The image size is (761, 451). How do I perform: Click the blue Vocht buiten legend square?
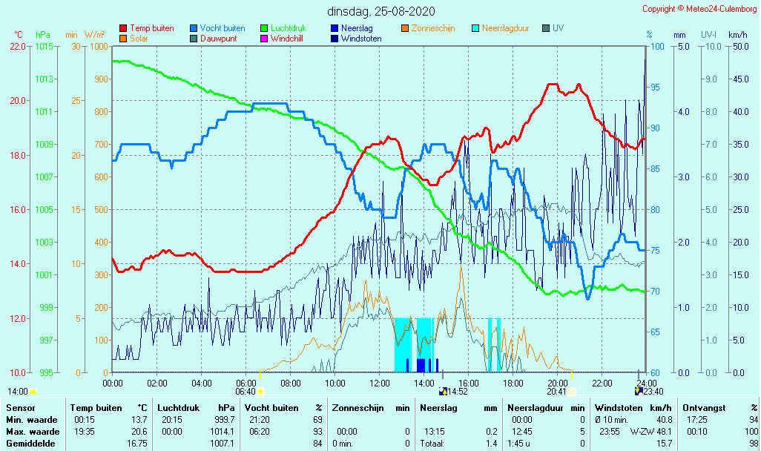pos(194,28)
